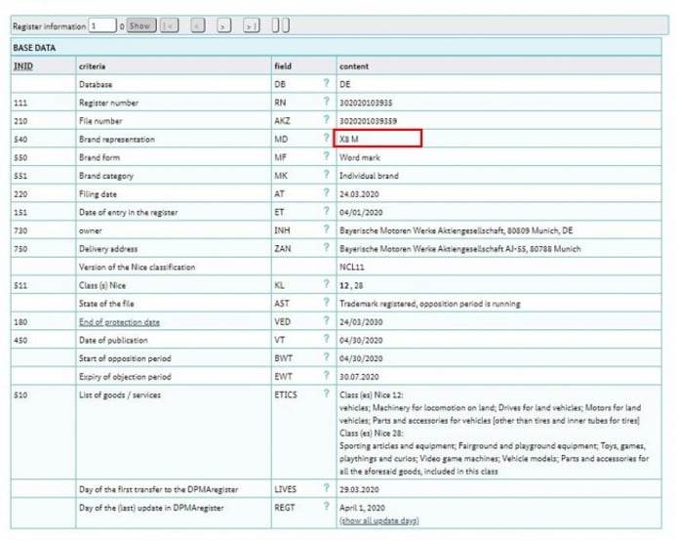The width and height of the screenshot is (677, 540).
Task: Click the Show button
Action: (141, 26)
